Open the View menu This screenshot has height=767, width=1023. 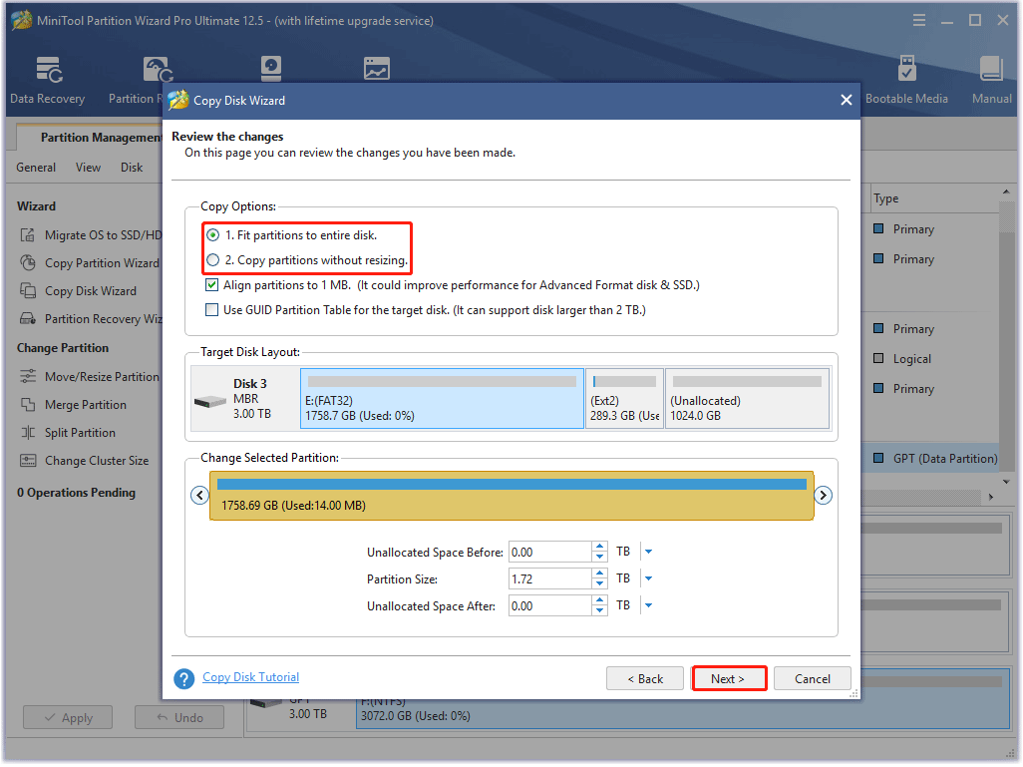click(88, 167)
